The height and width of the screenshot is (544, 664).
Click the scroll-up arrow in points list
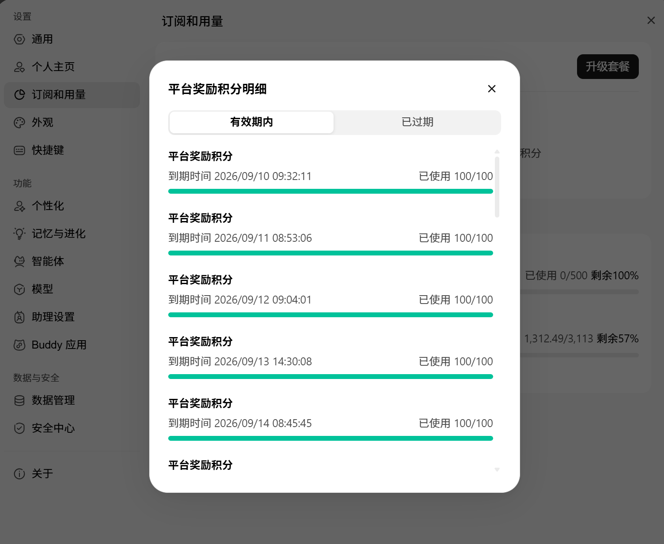pyautogui.click(x=497, y=151)
